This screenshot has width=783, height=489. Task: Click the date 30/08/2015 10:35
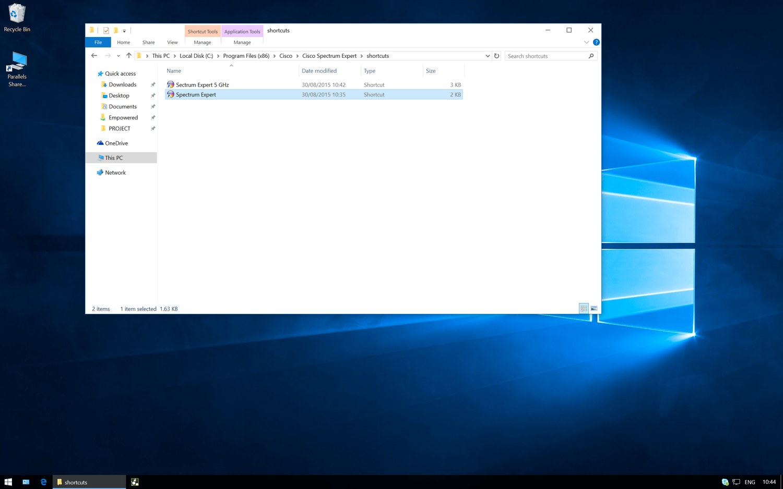coord(324,94)
